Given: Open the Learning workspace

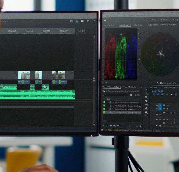Looking at the screenshot, I should click(152, 20).
